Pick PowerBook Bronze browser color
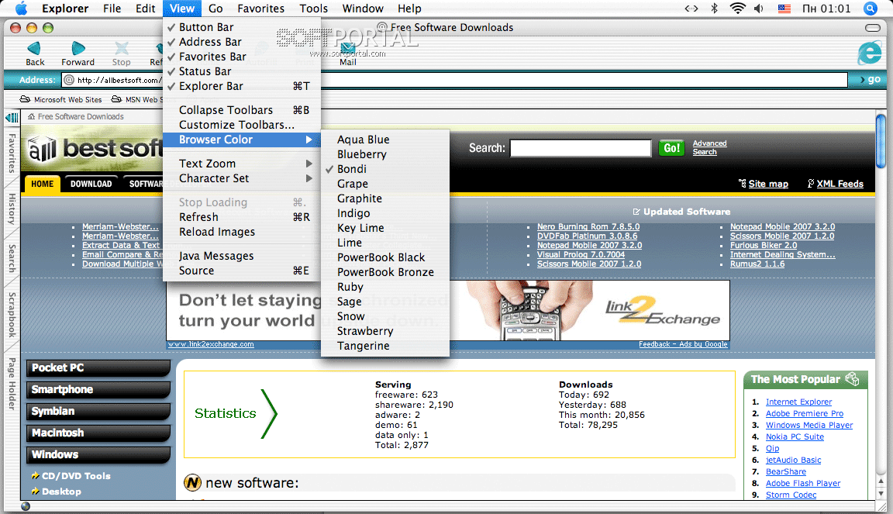Screen dimensions: 893x514 pos(385,272)
